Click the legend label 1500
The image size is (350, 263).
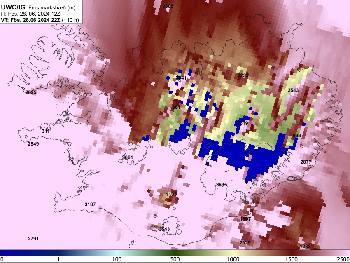coord(292,259)
